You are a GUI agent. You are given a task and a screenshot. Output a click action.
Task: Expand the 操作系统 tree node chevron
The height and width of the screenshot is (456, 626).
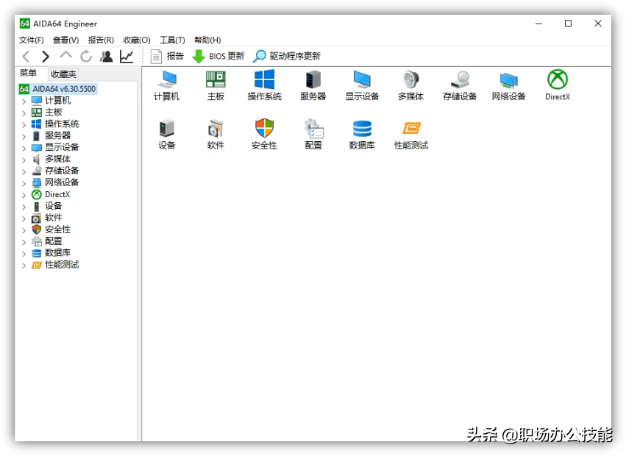24,124
